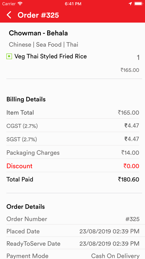Tap the Total Paid amount ₹180.60

[x=128, y=179]
